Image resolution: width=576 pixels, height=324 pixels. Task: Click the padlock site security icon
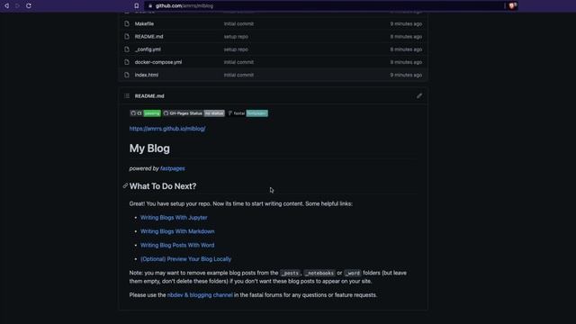click(x=150, y=6)
